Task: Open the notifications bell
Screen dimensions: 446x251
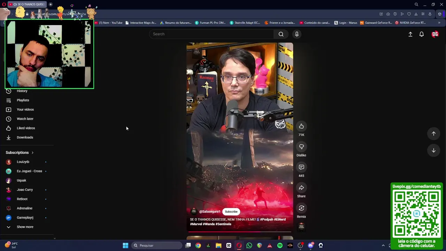Action: coord(422,34)
